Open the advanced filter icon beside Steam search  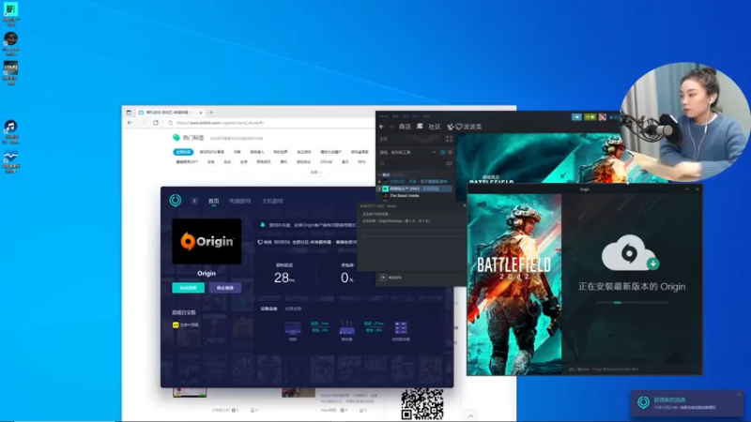[x=449, y=163]
